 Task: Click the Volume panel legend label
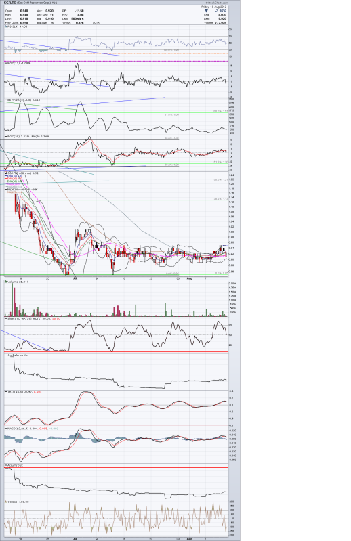(x=16, y=282)
